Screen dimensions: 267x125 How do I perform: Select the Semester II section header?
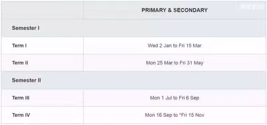26,80
